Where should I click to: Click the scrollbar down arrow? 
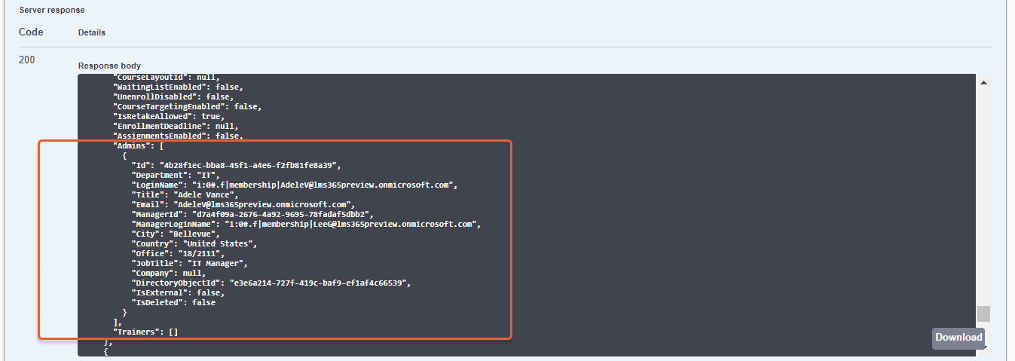pyautogui.click(x=983, y=347)
